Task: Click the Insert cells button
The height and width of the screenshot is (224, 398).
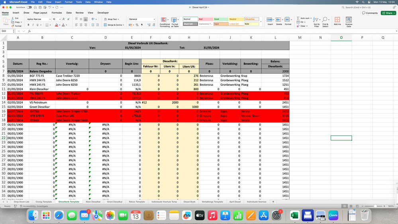Action: pos(270,22)
